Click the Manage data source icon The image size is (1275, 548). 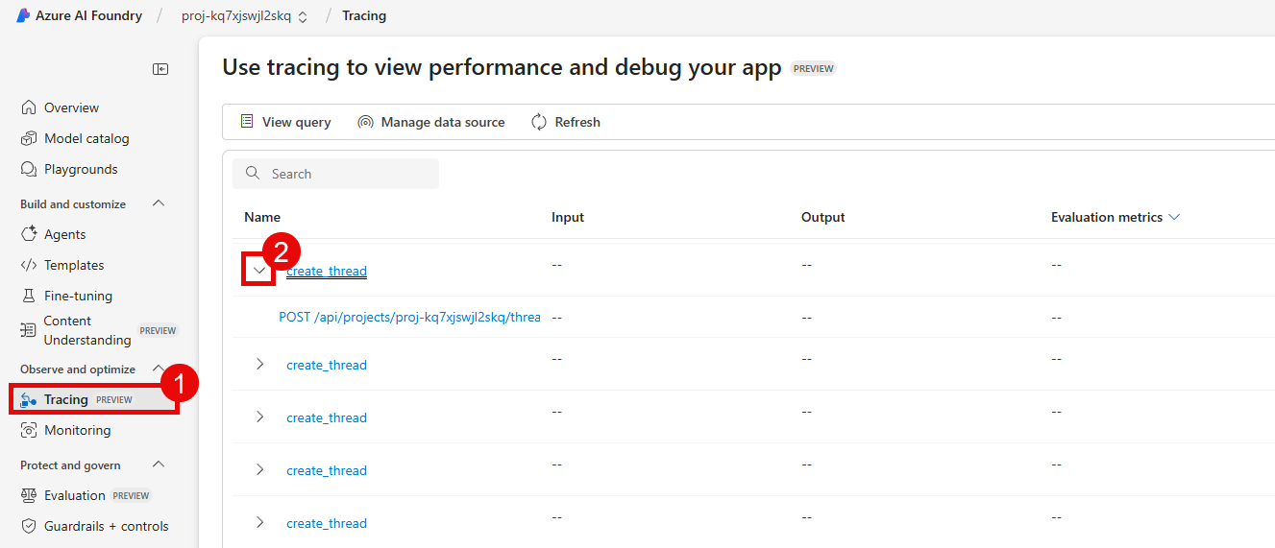click(365, 122)
